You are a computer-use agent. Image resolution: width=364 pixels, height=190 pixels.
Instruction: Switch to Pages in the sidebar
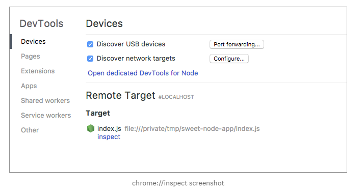[x=31, y=57]
